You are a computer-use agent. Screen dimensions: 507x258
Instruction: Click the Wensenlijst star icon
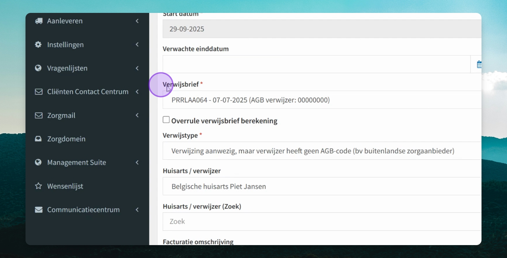pyautogui.click(x=38, y=186)
